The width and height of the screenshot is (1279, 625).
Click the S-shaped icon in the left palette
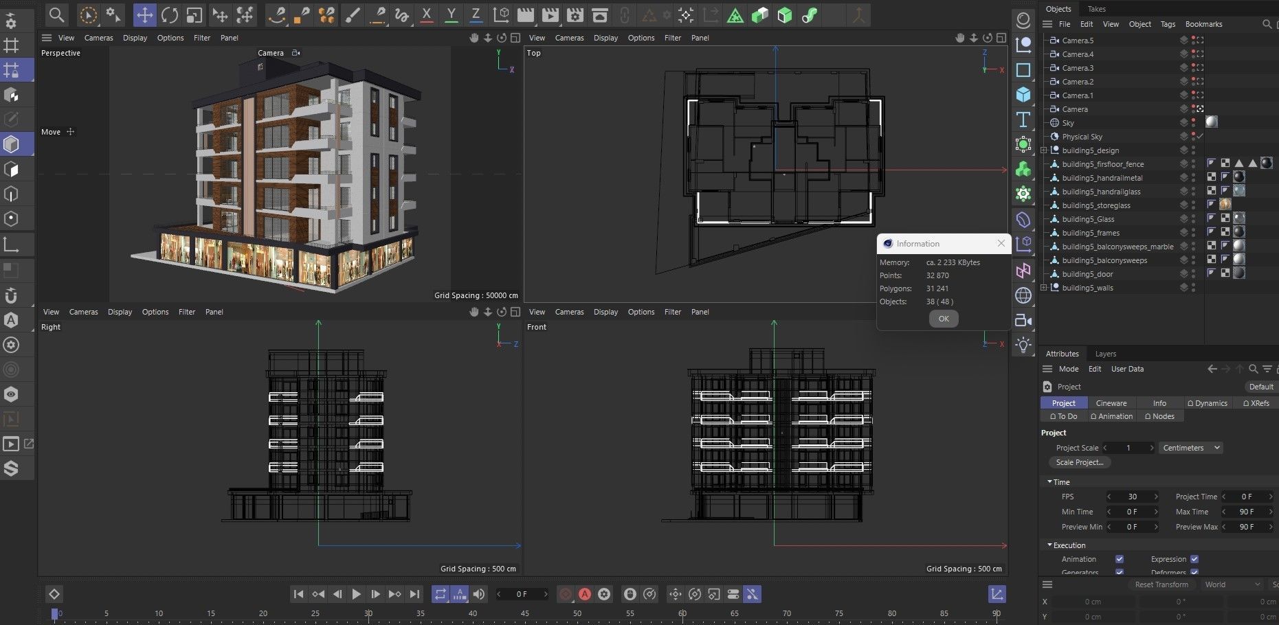[x=11, y=468]
